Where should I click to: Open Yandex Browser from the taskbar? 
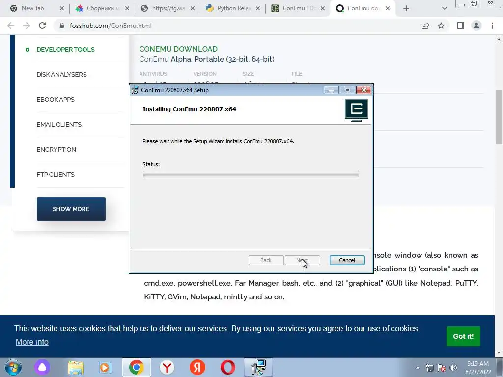click(167, 367)
